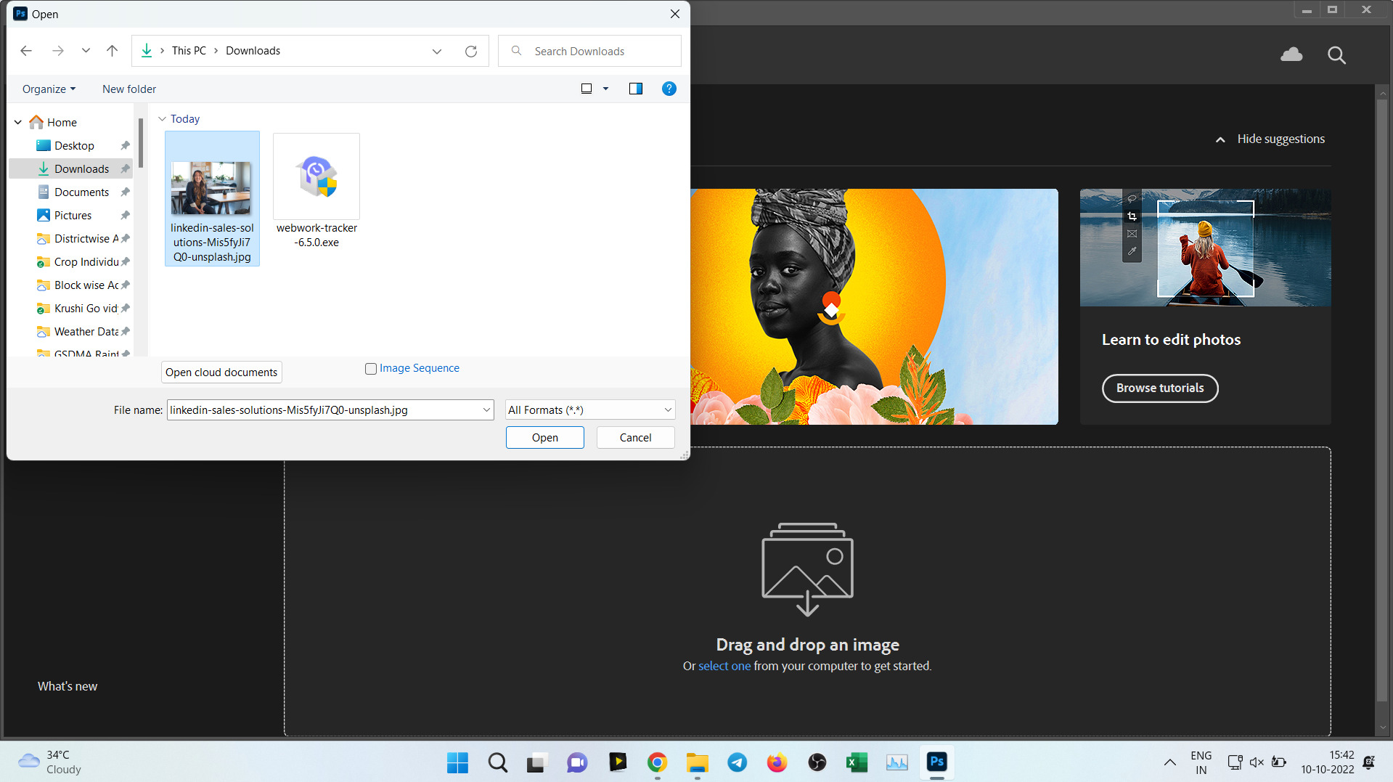This screenshot has height=782, width=1393.
Task: Open recent locations chevron dropdown
Action: [86, 51]
